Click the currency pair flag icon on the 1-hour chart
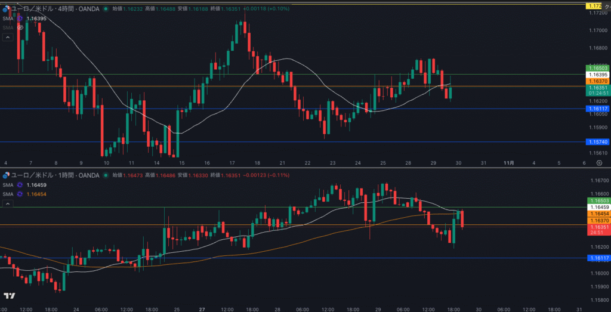Image resolution: width=611 pixels, height=312 pixels. tap(7, 175)
